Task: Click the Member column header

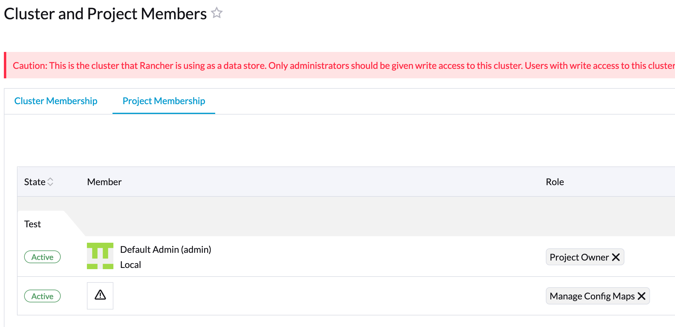Action: tap(104, 182)
